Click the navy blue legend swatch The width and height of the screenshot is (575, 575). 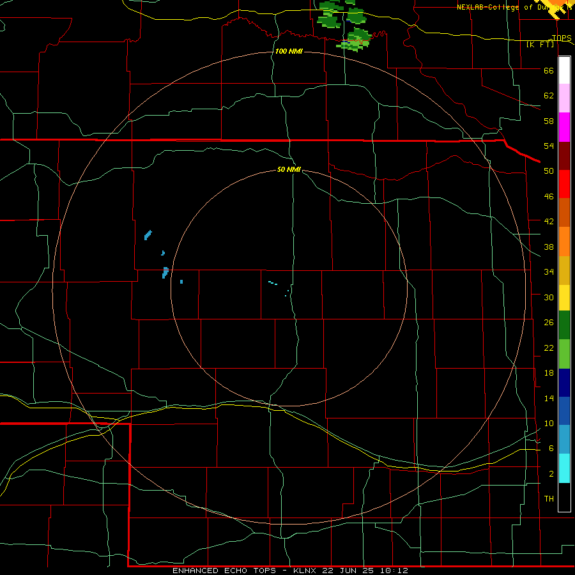[564, 383]
